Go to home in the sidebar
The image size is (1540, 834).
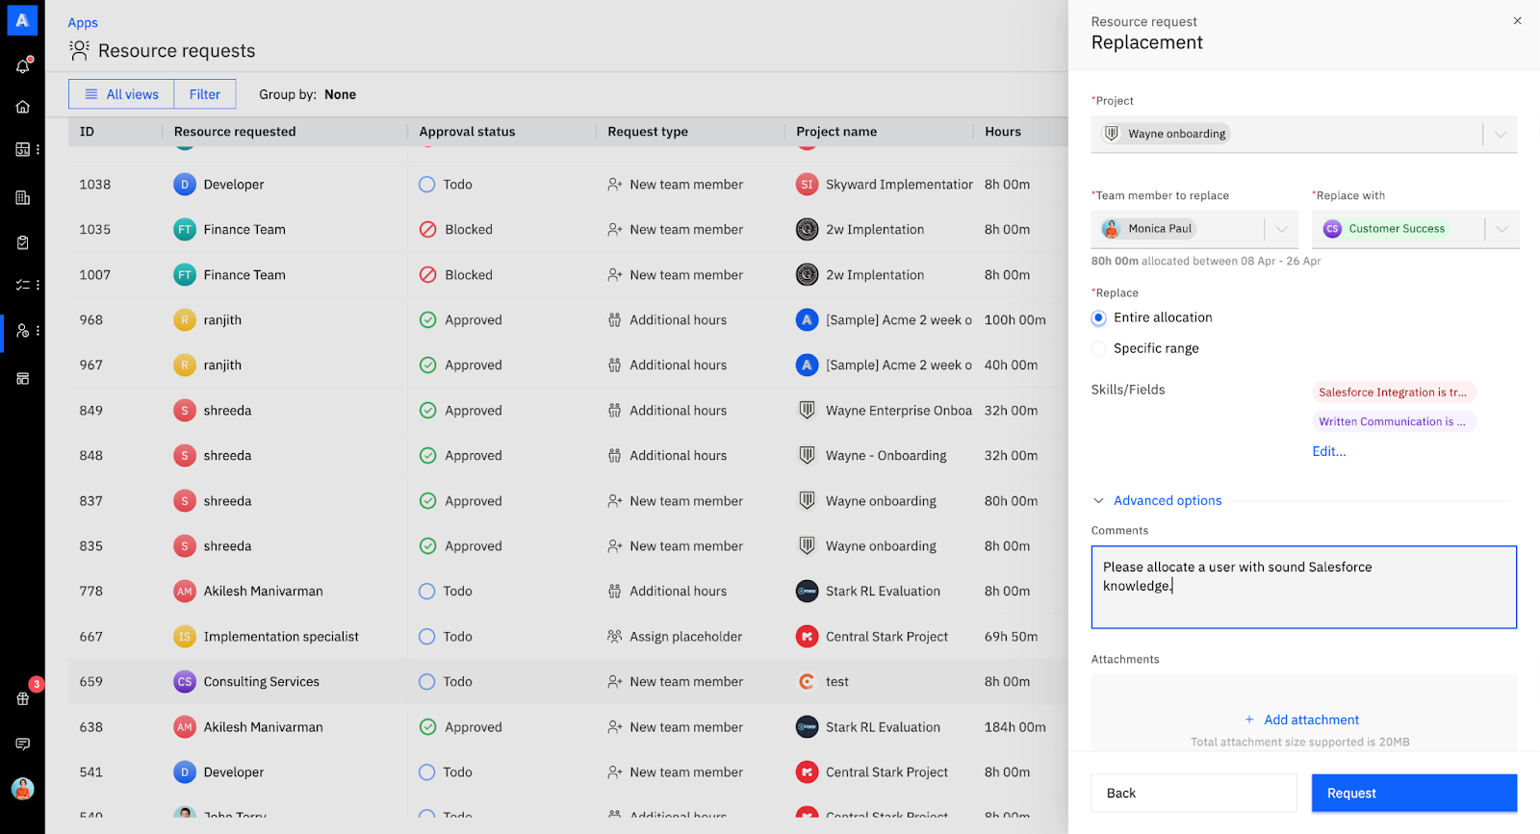click(x=23, y=107)
